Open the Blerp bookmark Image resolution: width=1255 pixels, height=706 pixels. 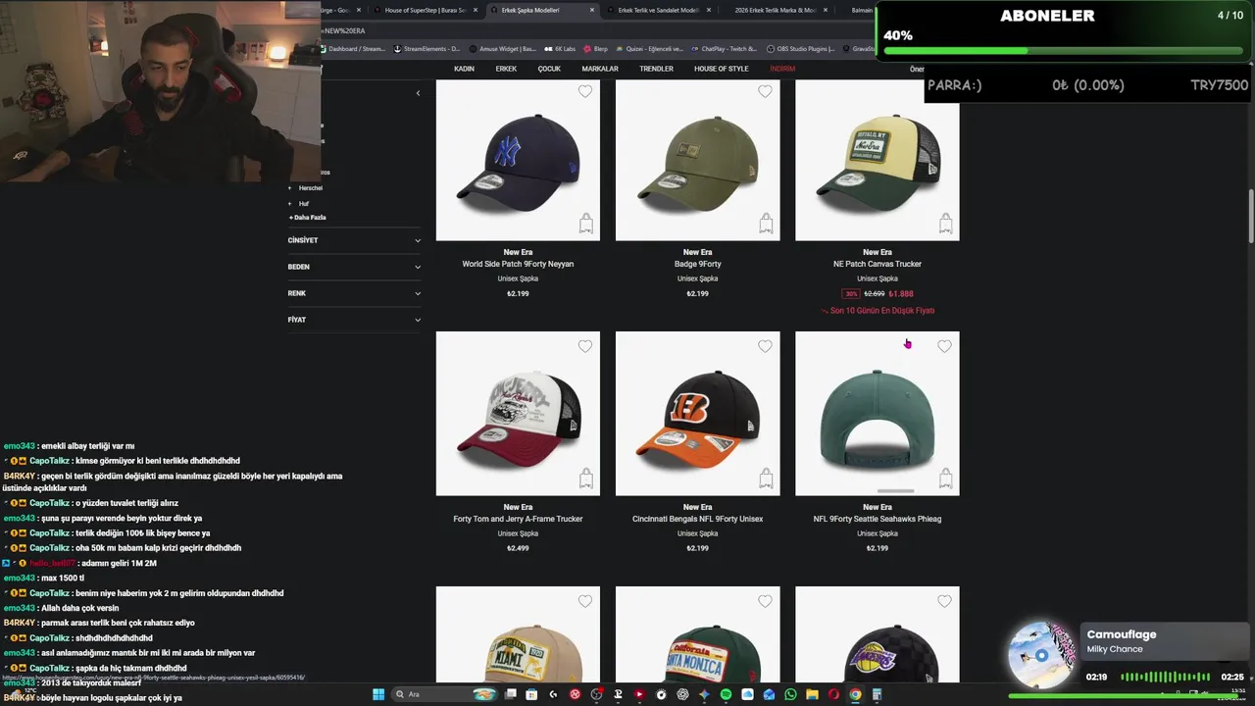pos(596,48)
